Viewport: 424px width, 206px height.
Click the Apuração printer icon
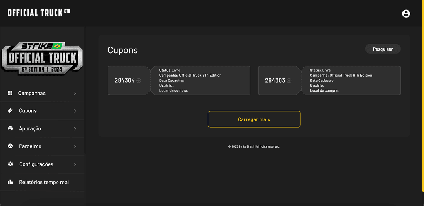pos(10,128)
